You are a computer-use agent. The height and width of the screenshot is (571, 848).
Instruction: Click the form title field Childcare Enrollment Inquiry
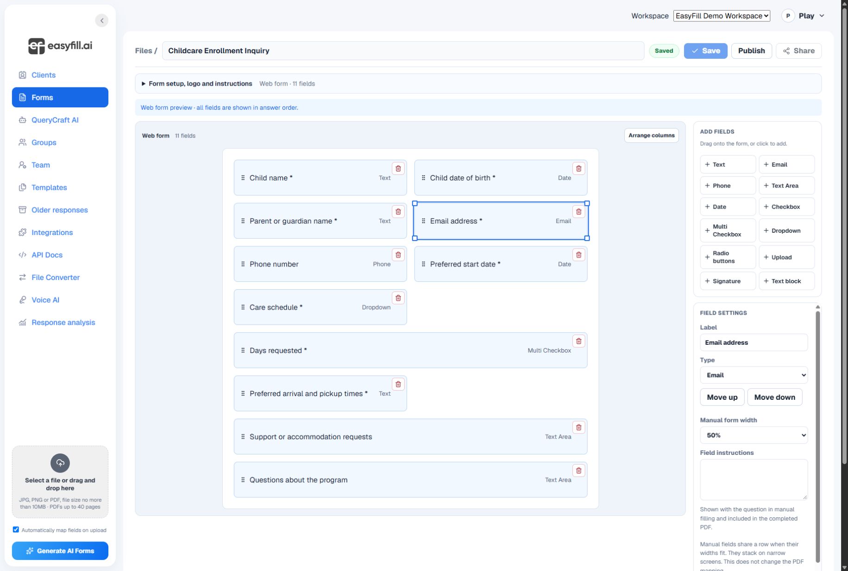[x=403, y=51]
